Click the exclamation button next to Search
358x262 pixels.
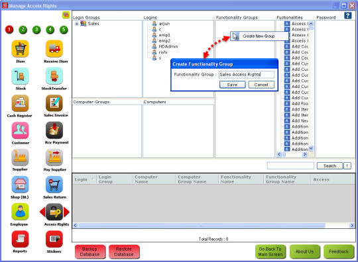(347, 166)
